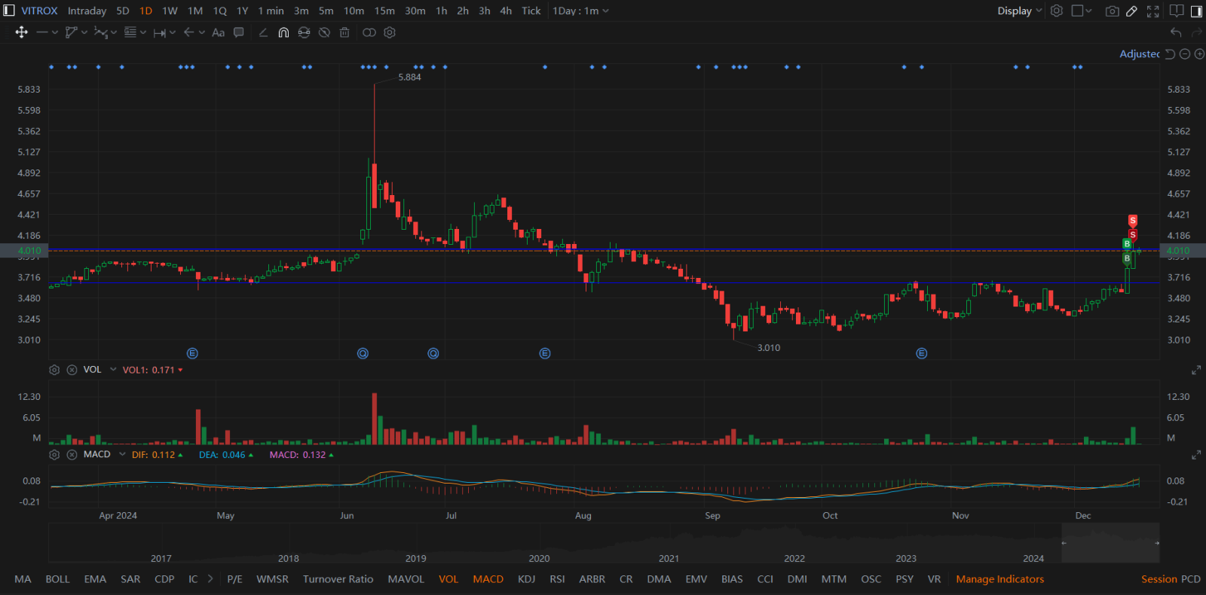
Task: Reset chart zoom with circular arrow
Action: (x=1170, y=54)
